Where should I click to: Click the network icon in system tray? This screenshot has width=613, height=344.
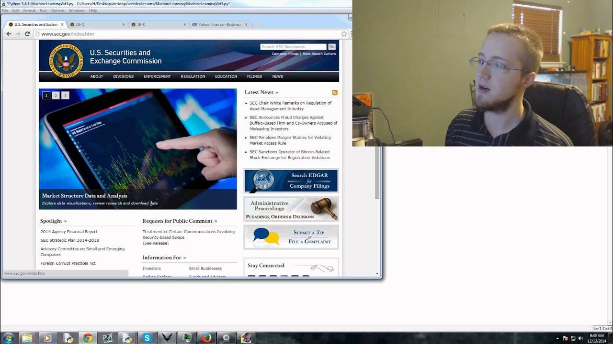[x=573, y=338]
